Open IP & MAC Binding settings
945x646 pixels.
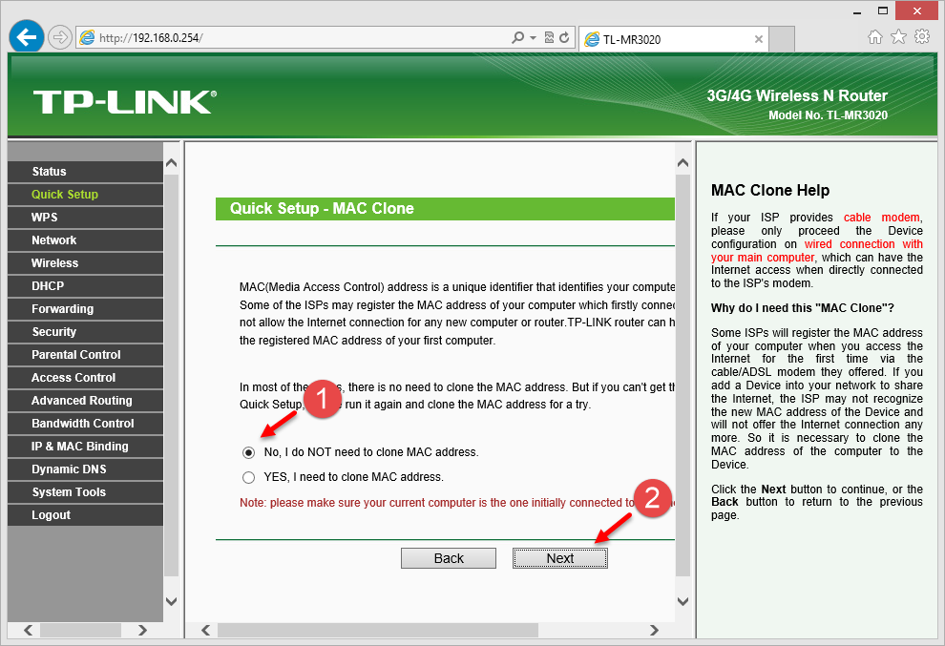(x=86, y=446)
